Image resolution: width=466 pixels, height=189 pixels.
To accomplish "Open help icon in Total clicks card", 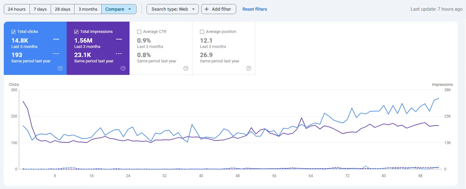I will pyautogui.click(x=60, y=68).
